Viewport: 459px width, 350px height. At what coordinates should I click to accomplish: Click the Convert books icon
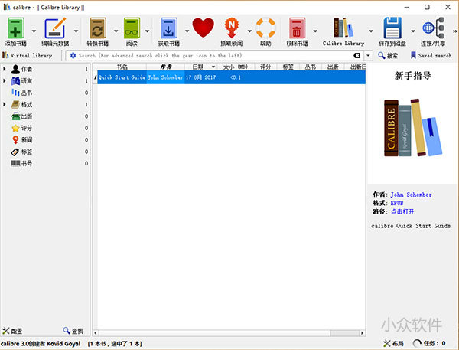[x=97, y=28]
